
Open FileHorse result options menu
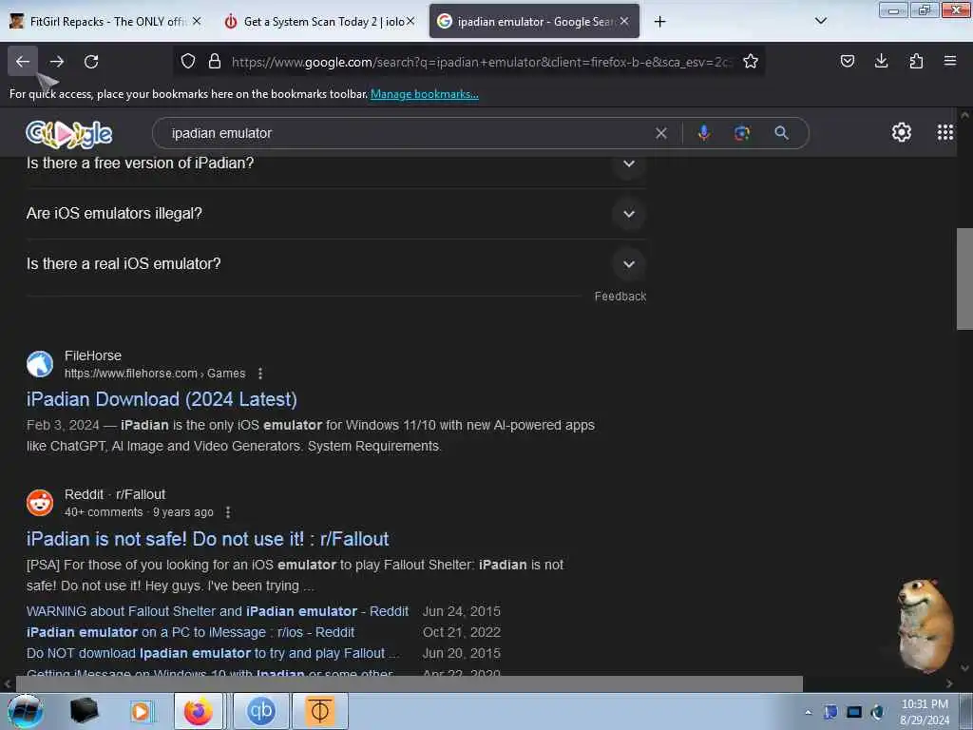point(260,374)
